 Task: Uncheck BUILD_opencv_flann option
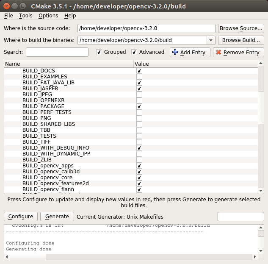tap(139, 189)
